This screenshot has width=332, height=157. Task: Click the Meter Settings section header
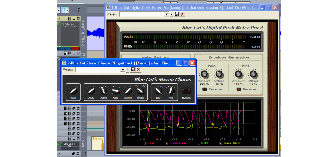156,57
